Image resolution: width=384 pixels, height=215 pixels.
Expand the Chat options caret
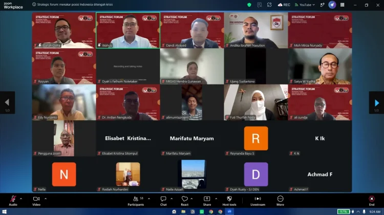click(x=172, y=199)
